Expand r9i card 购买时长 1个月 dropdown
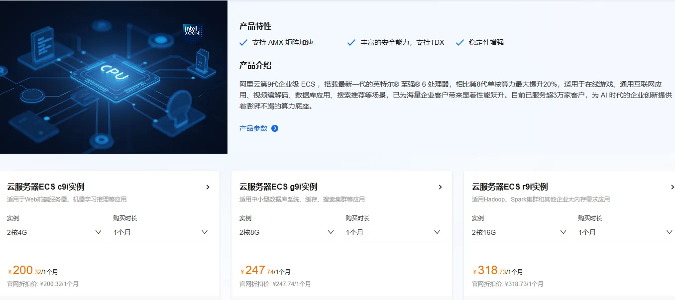The height and width of the screenshot is (300, 675). pyautogui.click(x=626, y=232)
